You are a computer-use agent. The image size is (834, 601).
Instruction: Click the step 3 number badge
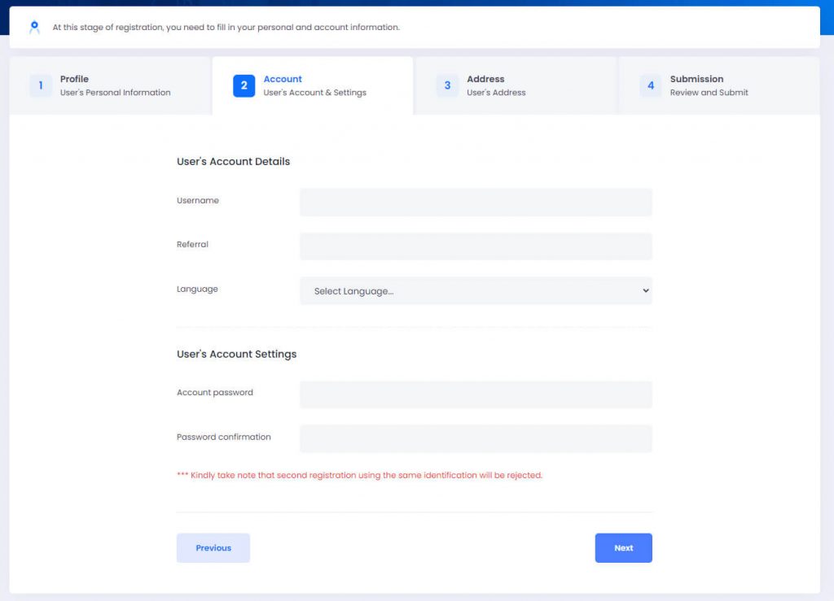click(447, 85)
